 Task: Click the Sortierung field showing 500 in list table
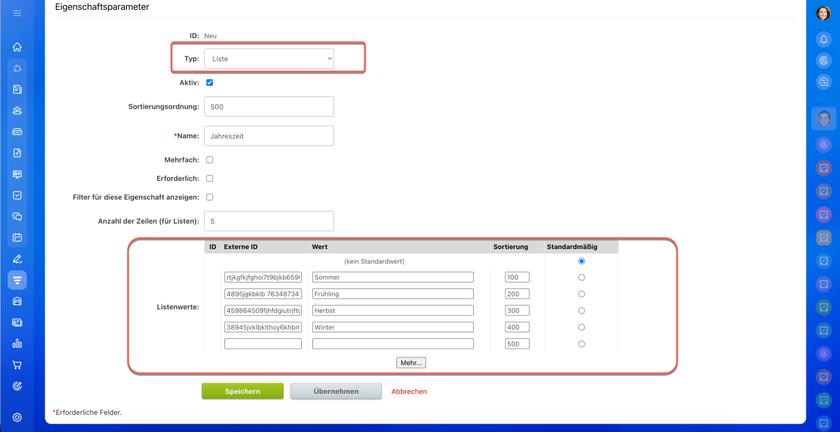[x=517, y=344]
